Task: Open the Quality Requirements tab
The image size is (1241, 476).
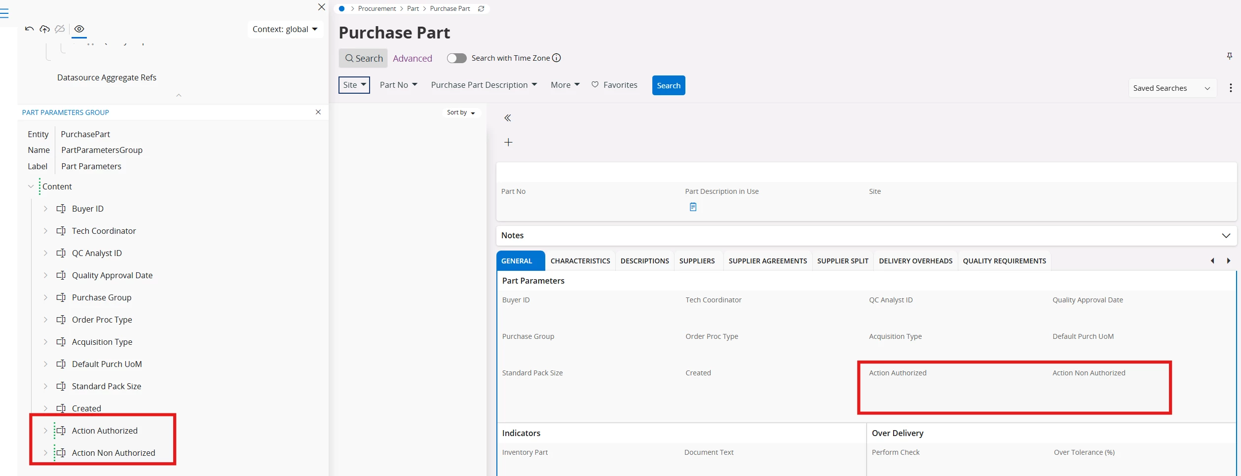Action: (x=1004, y=261)
